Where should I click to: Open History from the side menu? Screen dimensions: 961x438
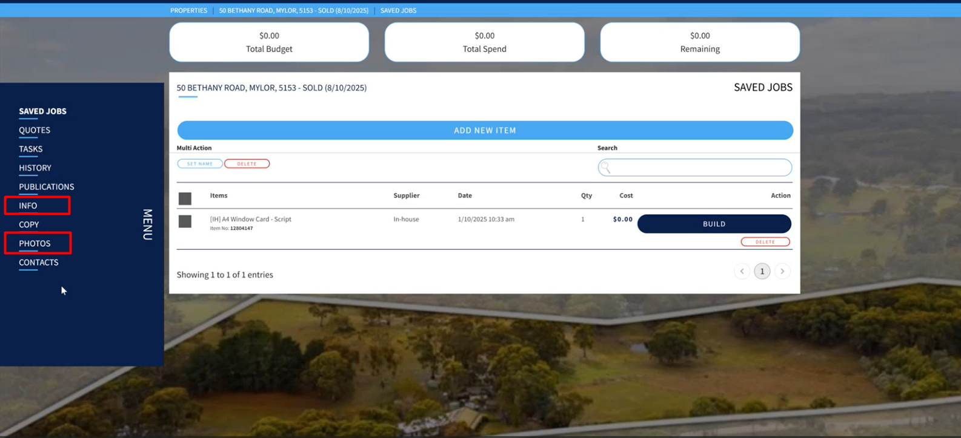tap(35, 168)
